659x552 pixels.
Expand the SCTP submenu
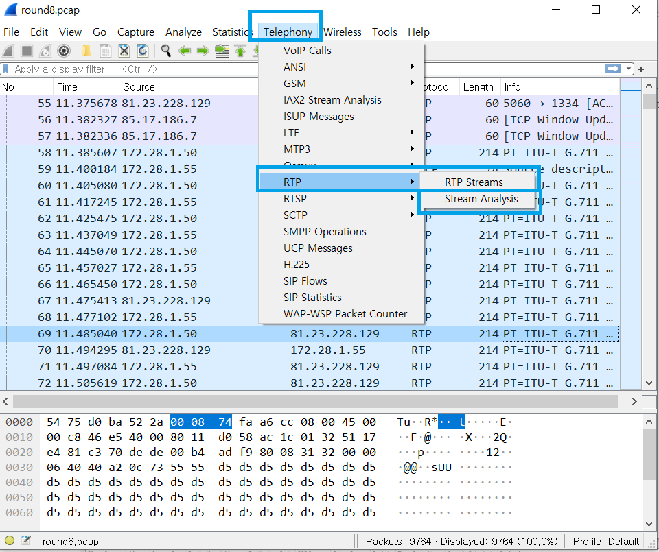click(341, 215)
